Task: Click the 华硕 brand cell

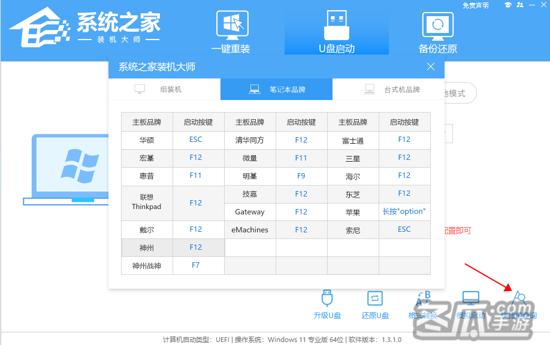Action: click(147, 140)
